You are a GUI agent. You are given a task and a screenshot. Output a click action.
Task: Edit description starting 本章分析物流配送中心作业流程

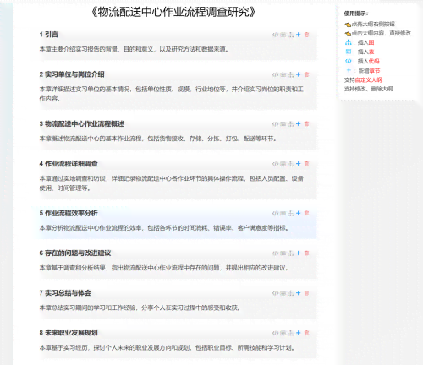coord(164,228)
